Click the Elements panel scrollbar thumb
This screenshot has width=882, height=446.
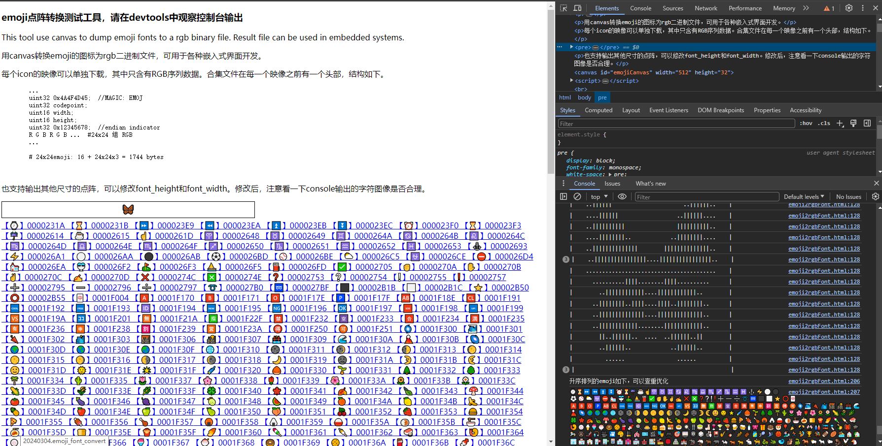(x=880, y=27)
